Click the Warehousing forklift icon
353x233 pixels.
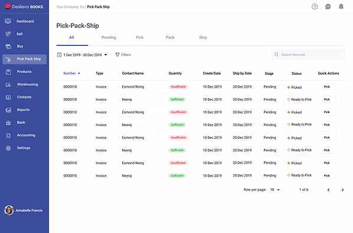8,85
